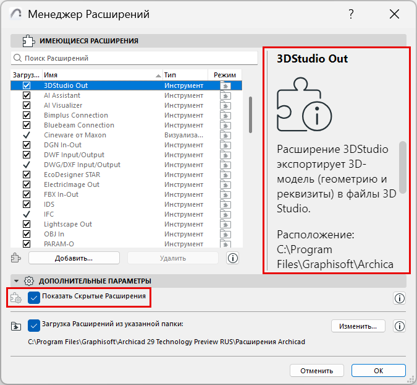Image resolution: width=417 pixels, height=385 pixels.
Task: Toggle the FBX In-Out load checkbox
Action: (x=27, y=194)
